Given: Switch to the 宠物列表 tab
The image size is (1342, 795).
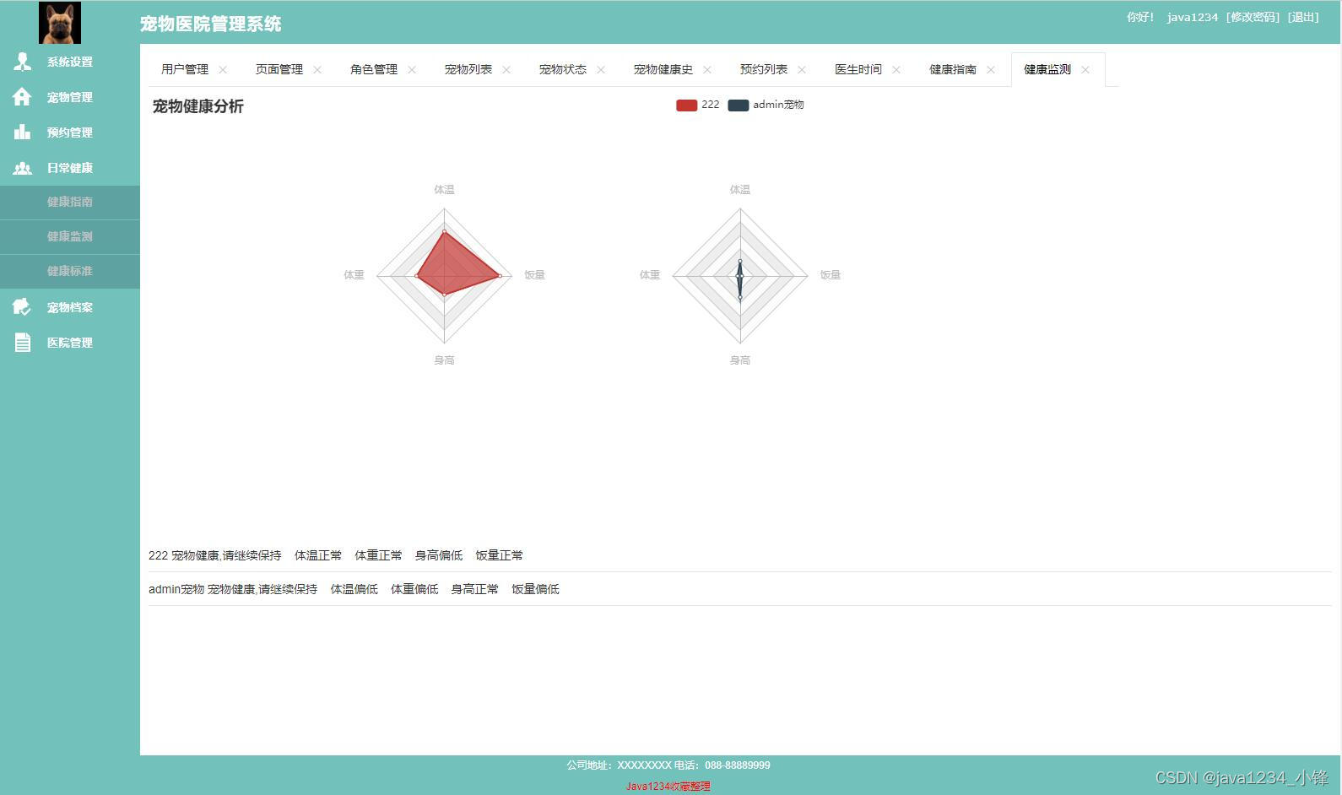Looking at the screenshot, I should [468, 69].
